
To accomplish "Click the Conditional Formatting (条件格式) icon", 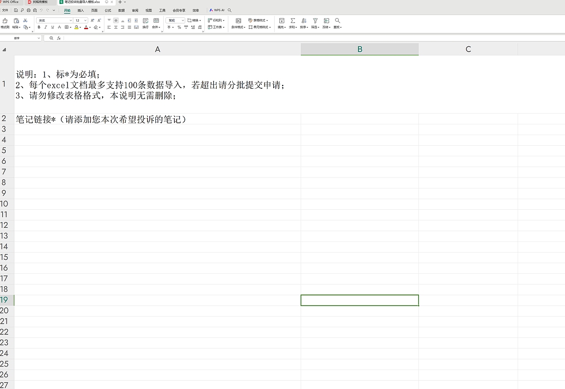I will click(238, 21).
